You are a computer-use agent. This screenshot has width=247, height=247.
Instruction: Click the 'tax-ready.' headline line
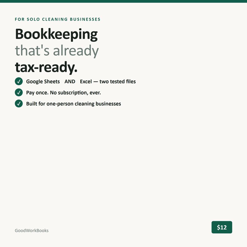[x=46, y=68]
